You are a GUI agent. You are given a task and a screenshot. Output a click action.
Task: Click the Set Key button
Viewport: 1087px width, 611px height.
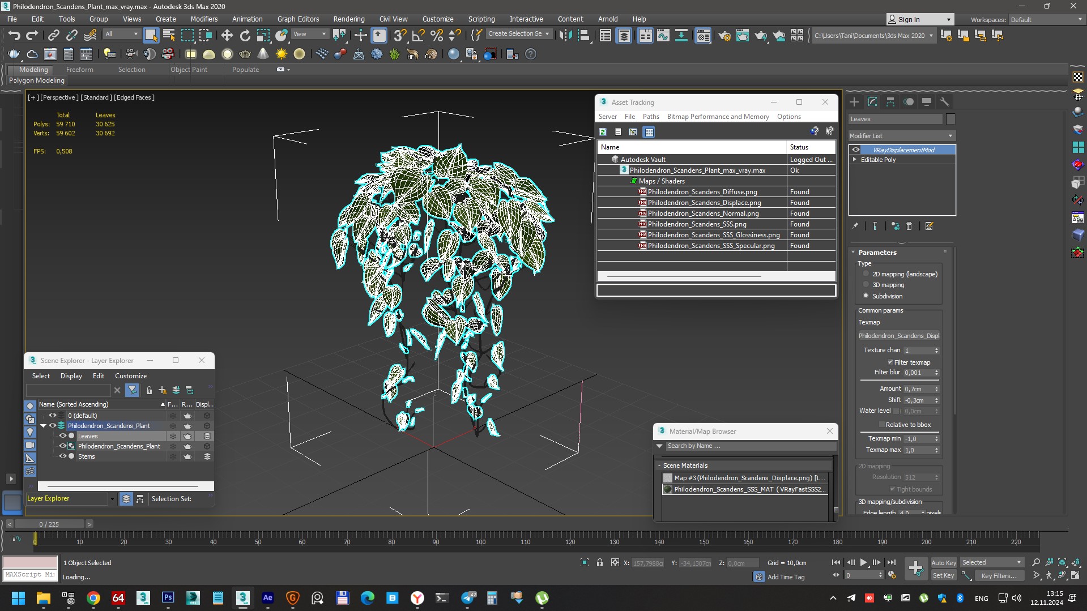point(944,575)
